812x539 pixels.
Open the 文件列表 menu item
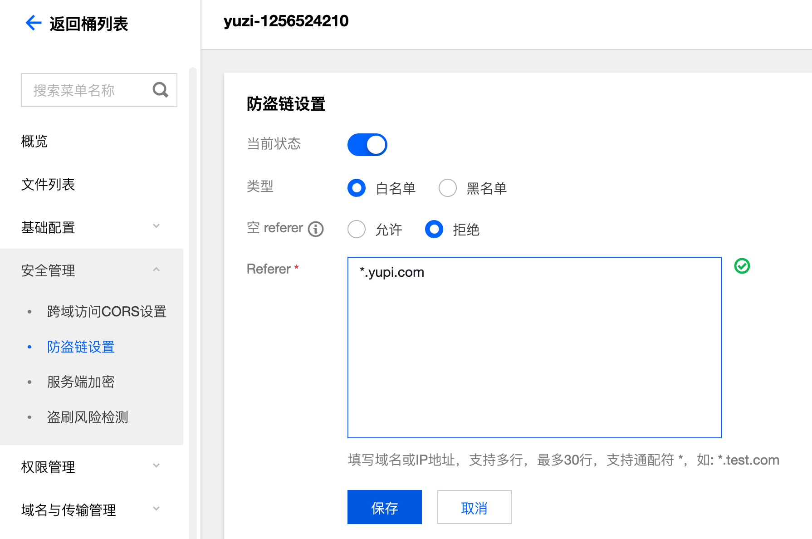[x=48, y=184]
